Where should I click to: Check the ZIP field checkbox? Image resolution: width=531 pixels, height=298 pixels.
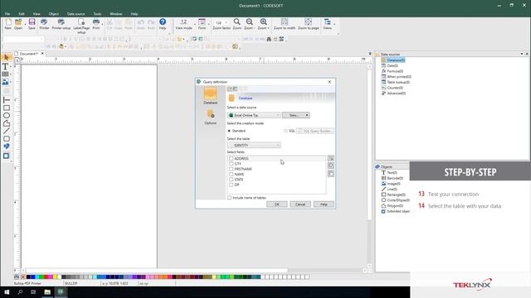pos(231,185)
